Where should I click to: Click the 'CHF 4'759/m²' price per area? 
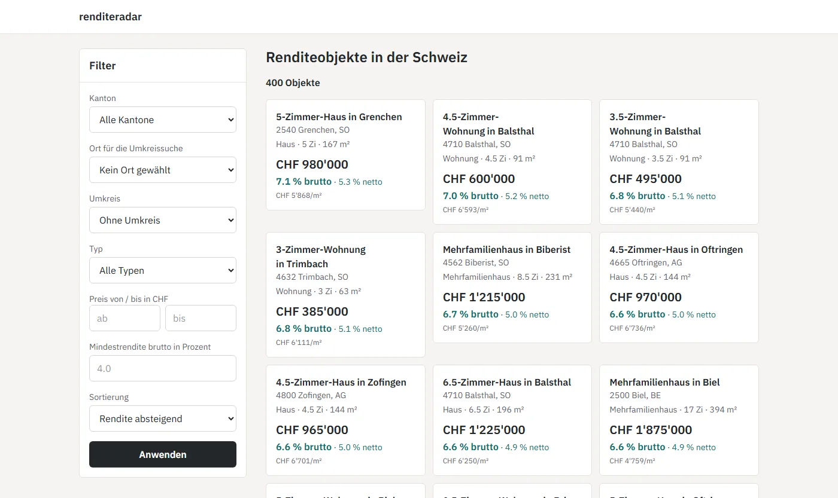633,461
